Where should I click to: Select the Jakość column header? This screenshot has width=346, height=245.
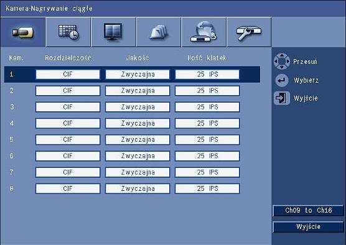click(x=138, y=58)
